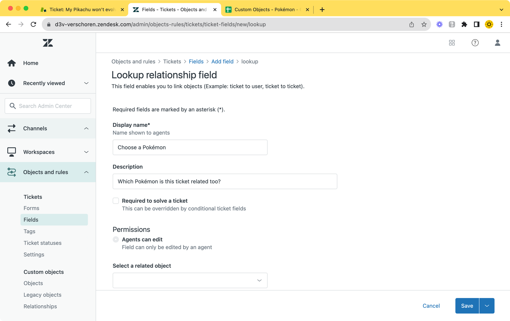Click the Fields breadcrumb link
This screenshot has height=321, width=510.
point(196,62)
